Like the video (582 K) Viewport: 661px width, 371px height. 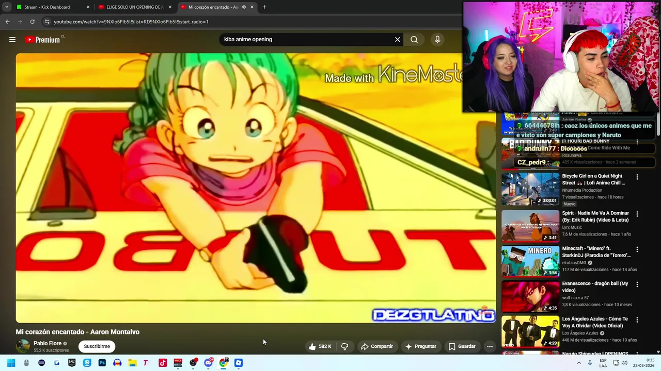pos(320,347)
